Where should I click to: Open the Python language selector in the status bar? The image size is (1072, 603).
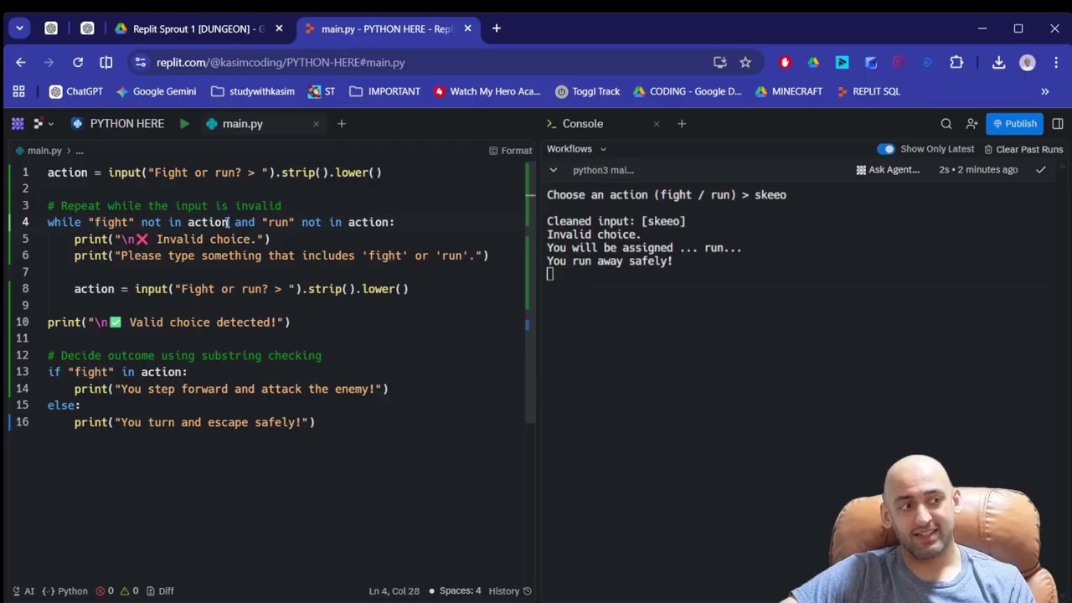coord(64,591)
